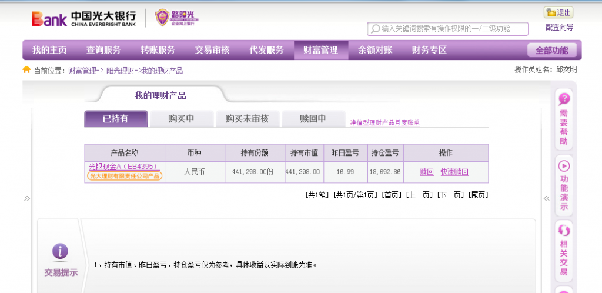Click the 18,692.86 profit cell
Image resolution: width=602 pixels, height=293 pixels.
[385, 172]
